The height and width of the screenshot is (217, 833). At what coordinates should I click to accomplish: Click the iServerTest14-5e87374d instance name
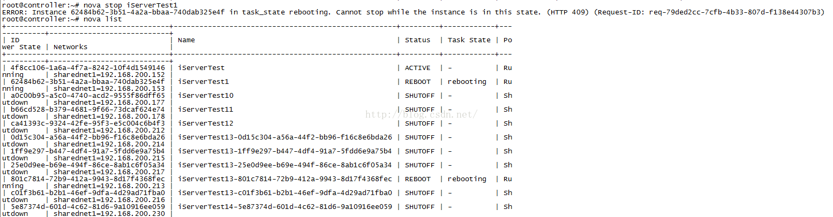[285, 207]
